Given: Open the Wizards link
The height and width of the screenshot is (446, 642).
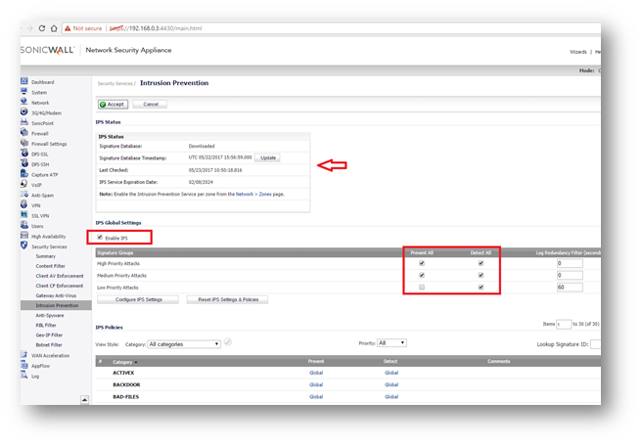Looking at the screenshot, I should pos(578,52).
